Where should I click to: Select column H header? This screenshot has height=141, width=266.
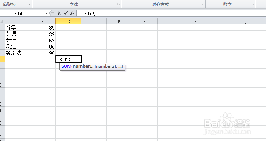pos(196,22)
